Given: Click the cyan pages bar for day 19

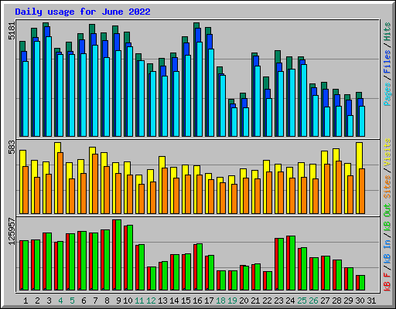Looking at the screenshot, I should tap(234, 122).
